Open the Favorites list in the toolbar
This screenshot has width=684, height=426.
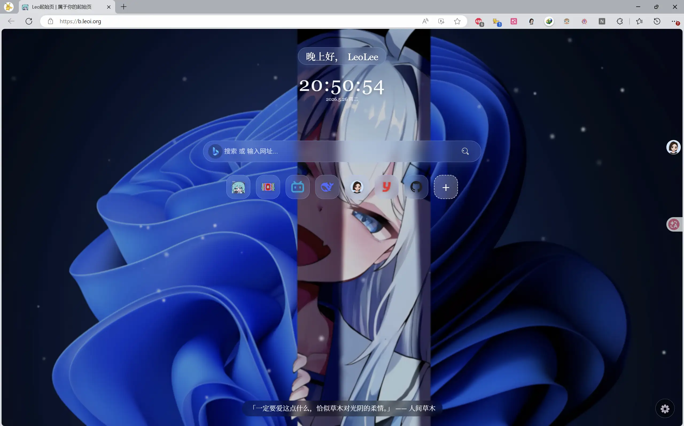tap(639, 21)
